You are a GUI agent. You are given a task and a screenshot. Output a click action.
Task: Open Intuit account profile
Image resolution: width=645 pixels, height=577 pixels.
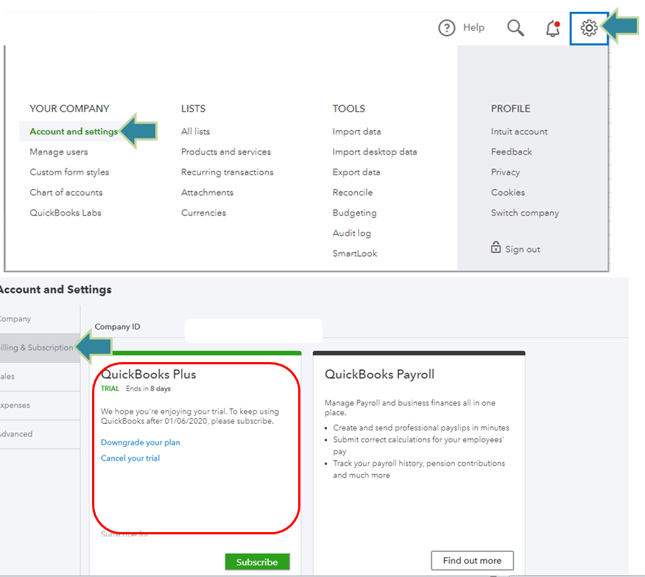pos(519,132)
